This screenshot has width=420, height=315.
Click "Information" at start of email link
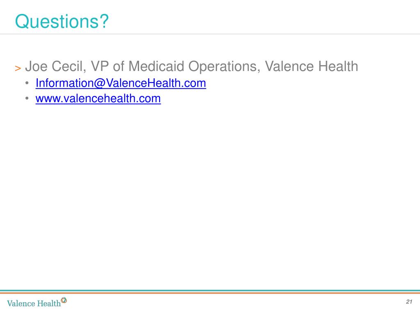[x=64, y=83]
